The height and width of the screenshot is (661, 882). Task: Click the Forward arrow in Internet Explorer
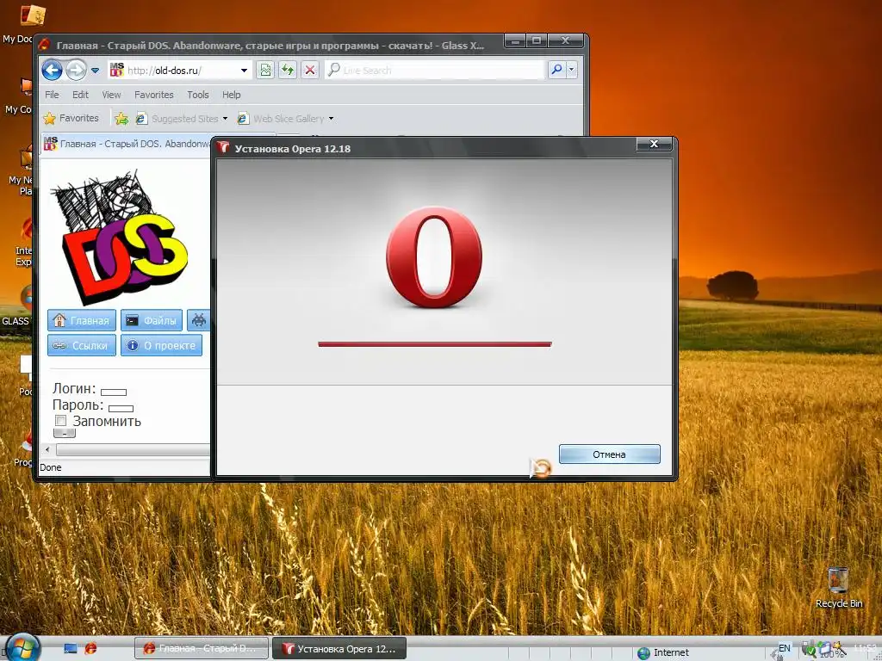tap(76, 71)
